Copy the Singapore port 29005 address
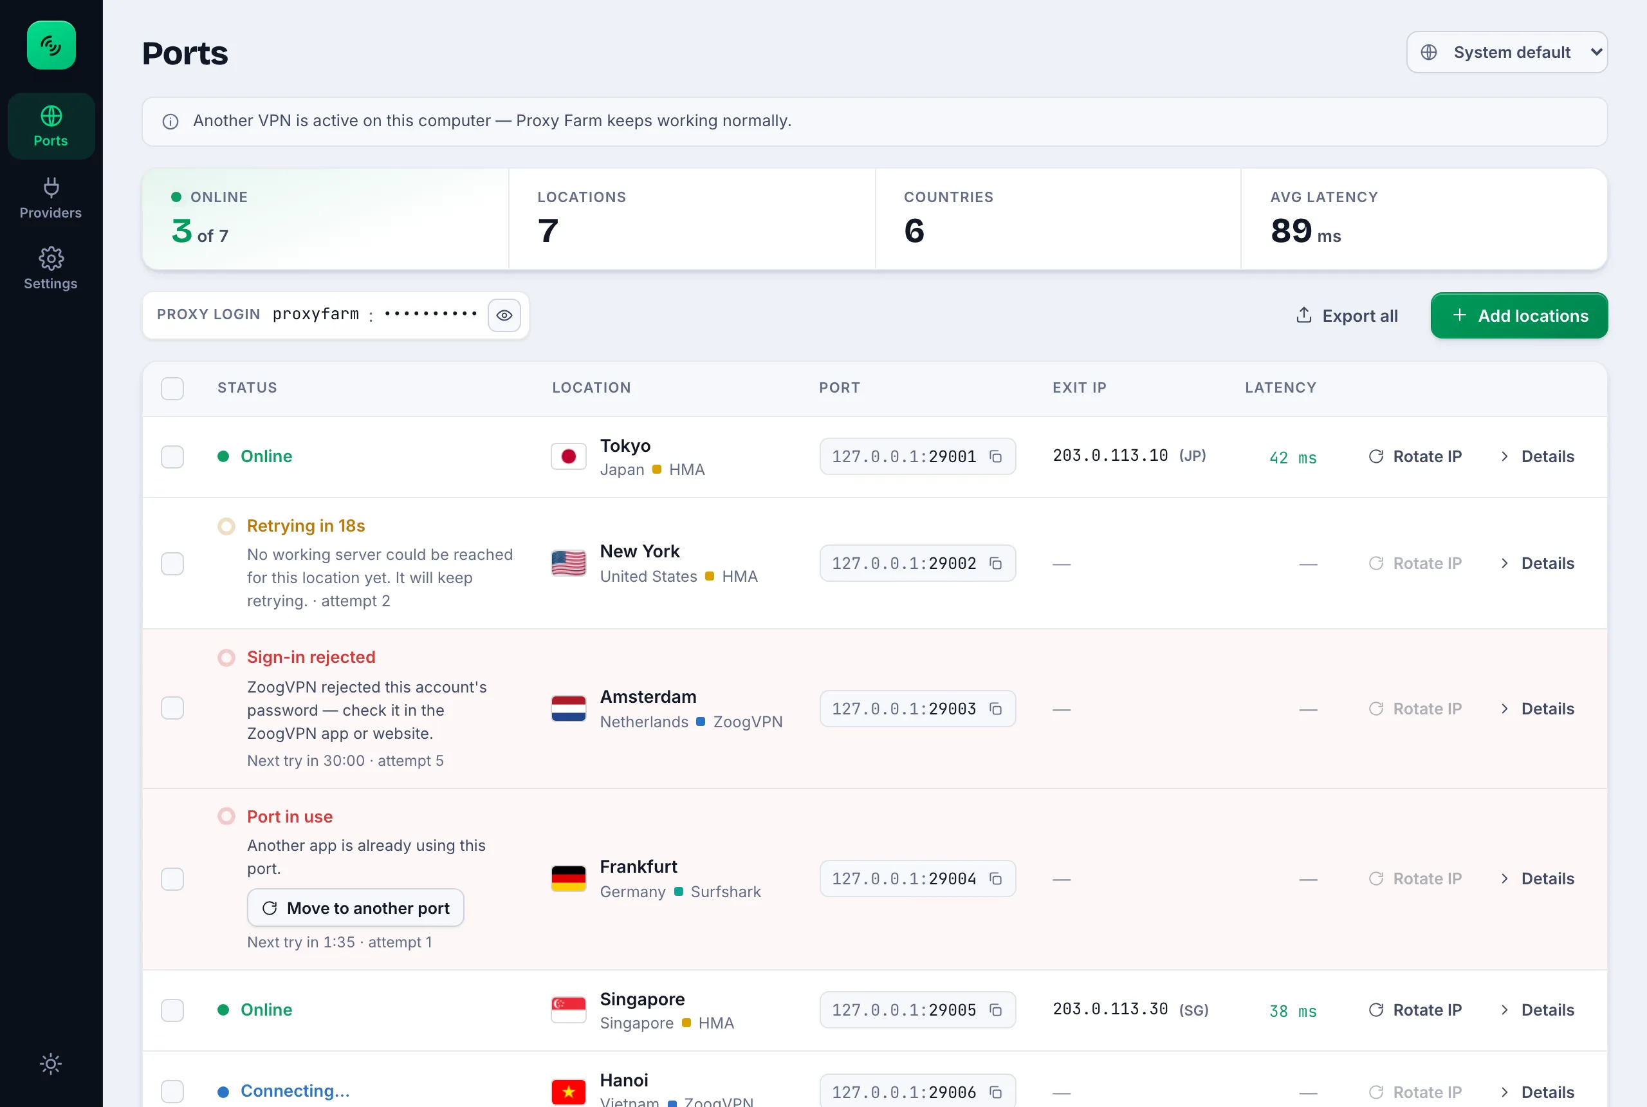Viewport: 1647px width, 1107px height. click(996, 1010)
